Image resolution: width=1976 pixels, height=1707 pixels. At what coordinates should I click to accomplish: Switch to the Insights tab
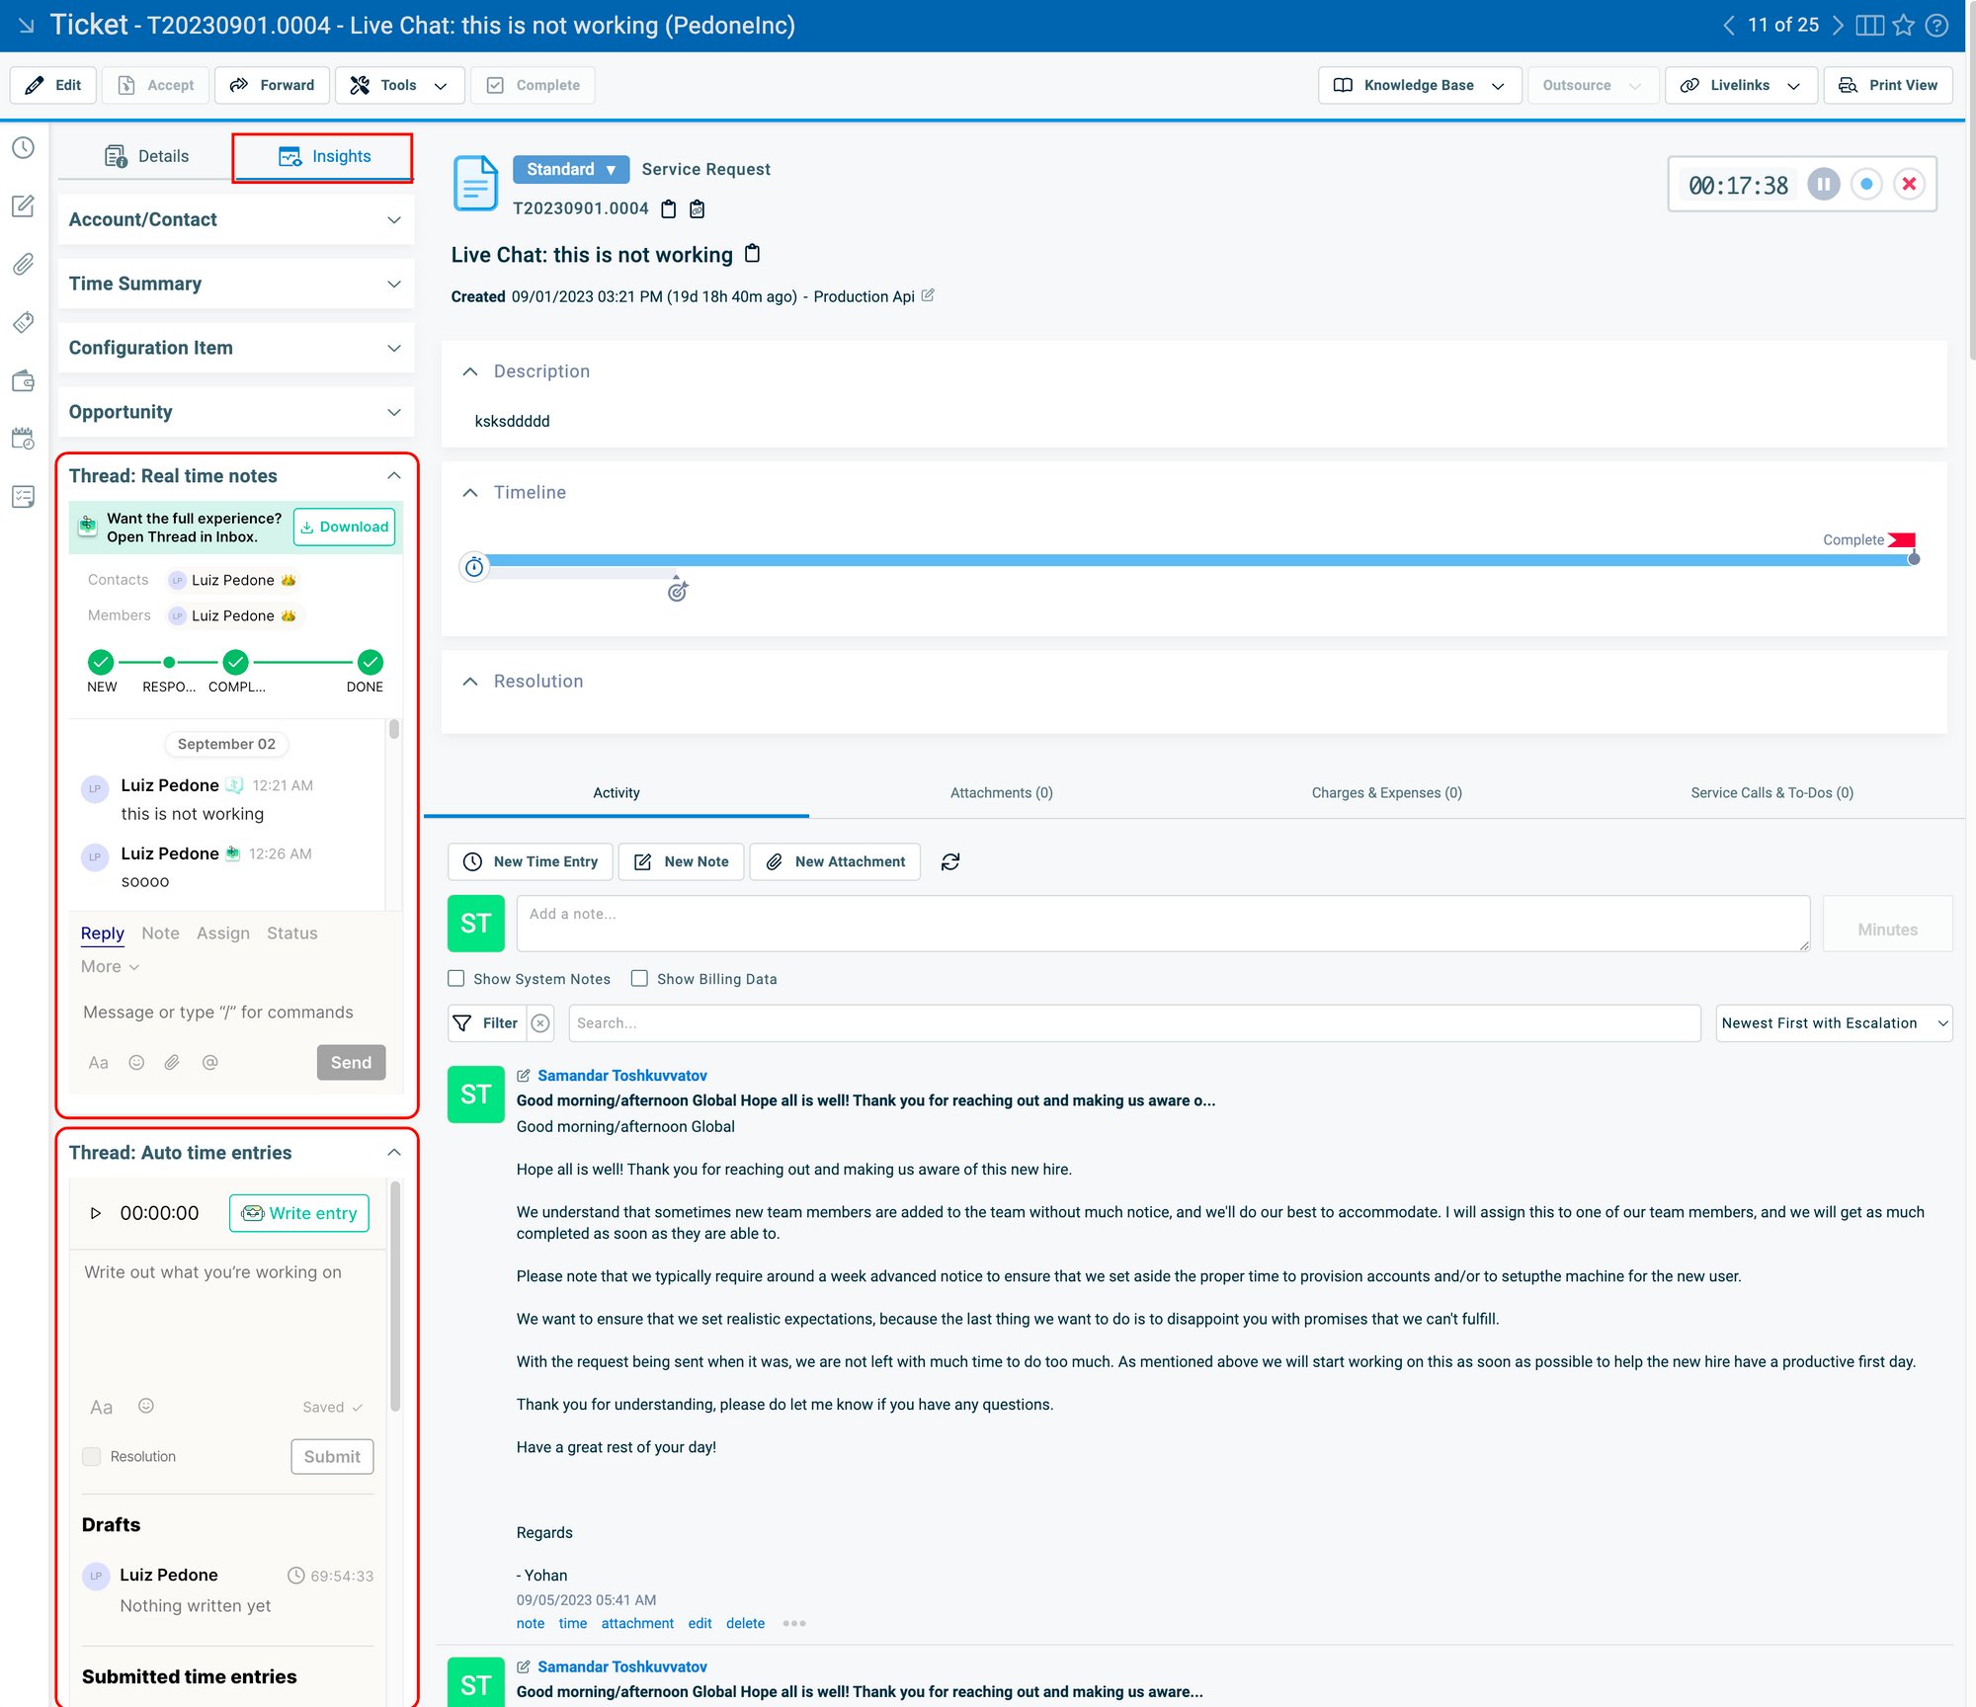325,156
